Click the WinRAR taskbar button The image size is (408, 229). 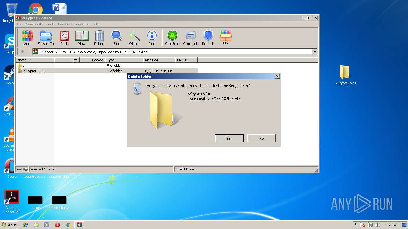(79, 225)
